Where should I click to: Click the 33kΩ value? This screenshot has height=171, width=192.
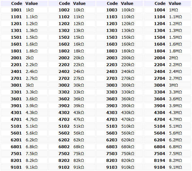(x=84, y=92)
